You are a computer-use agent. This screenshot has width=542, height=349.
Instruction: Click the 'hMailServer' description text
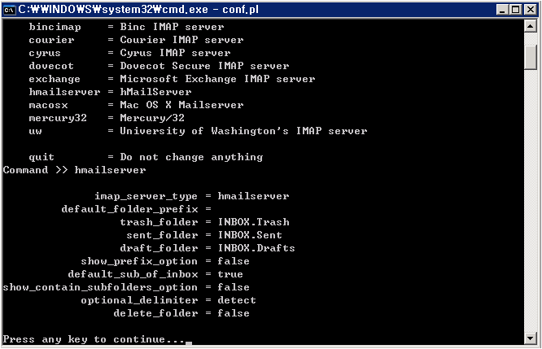[x=156, y=92]
